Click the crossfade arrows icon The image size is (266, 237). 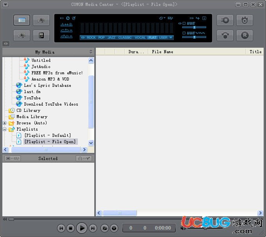click(x=192, y=18)
